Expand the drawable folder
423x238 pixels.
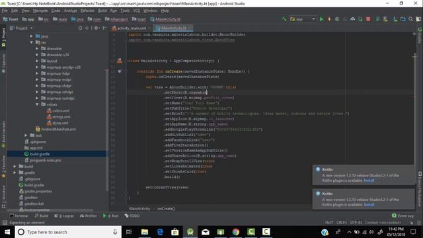(x=37, y=48)
